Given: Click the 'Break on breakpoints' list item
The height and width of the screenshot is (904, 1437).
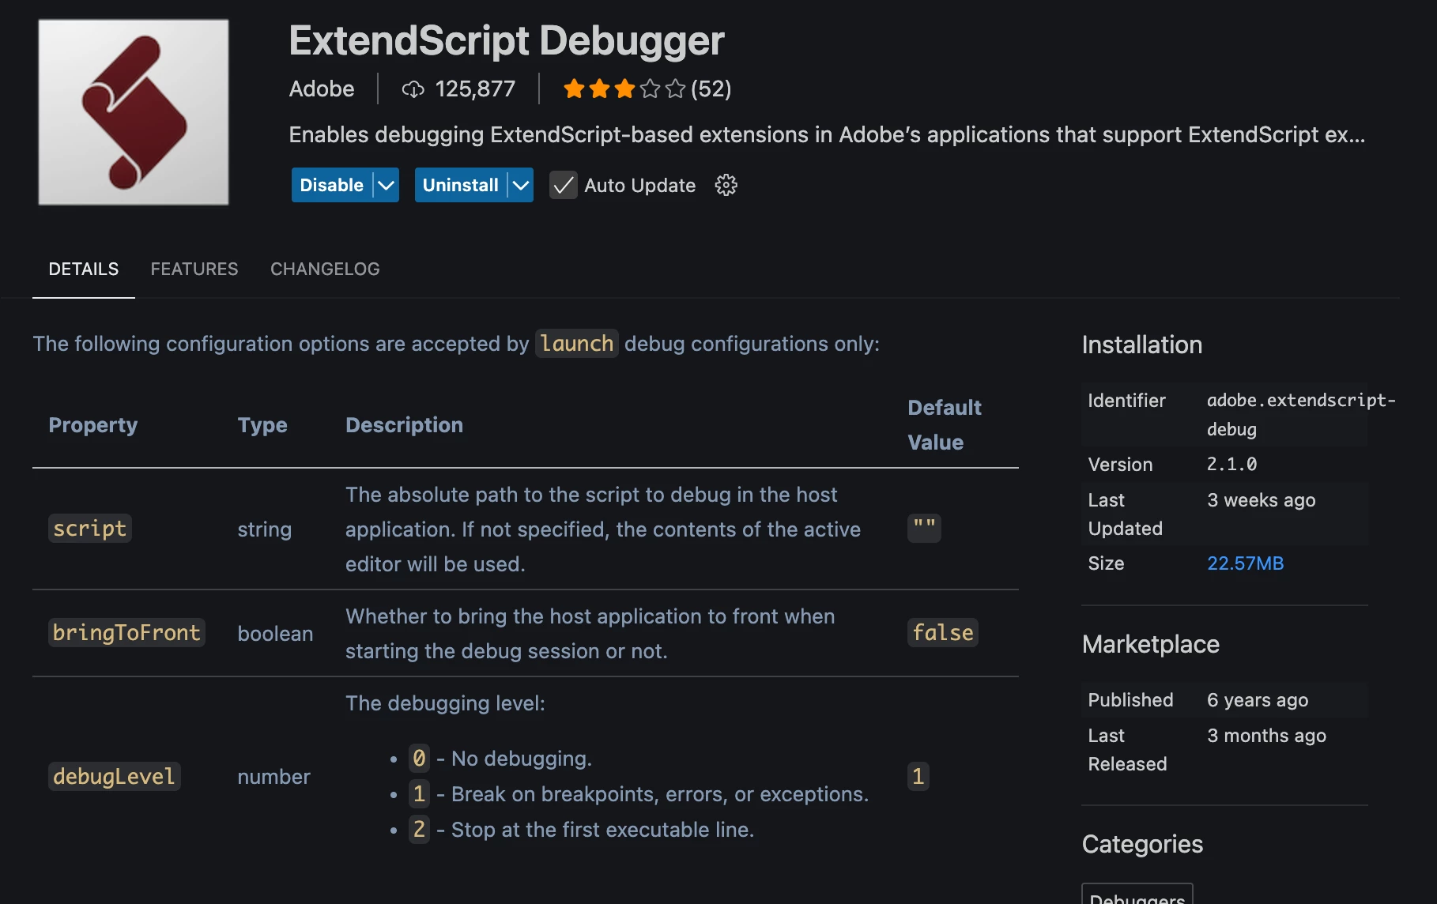Looking at the screenshot, I should point(639,793).
